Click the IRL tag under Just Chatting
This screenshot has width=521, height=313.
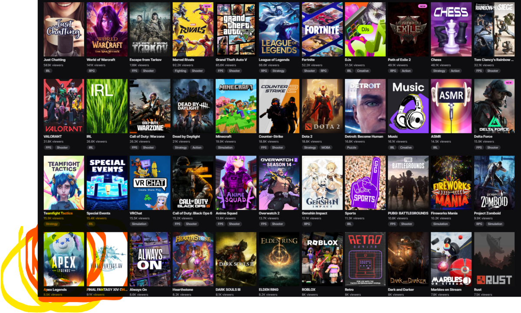click(x=48, y=71)
